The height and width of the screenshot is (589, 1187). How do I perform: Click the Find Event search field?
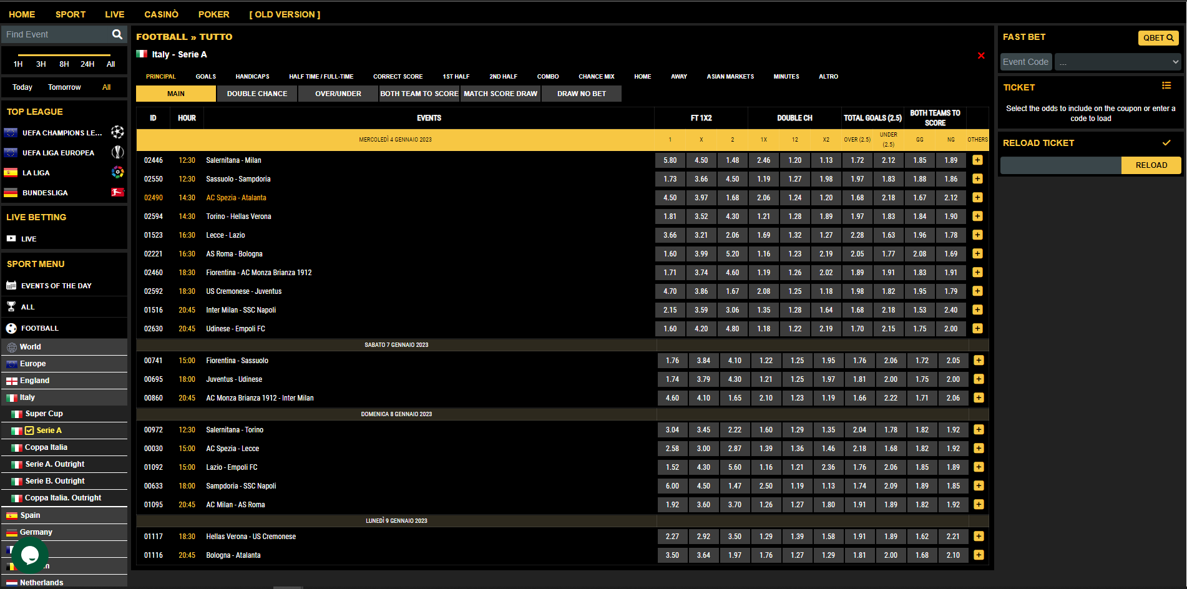tap(55, 34)
